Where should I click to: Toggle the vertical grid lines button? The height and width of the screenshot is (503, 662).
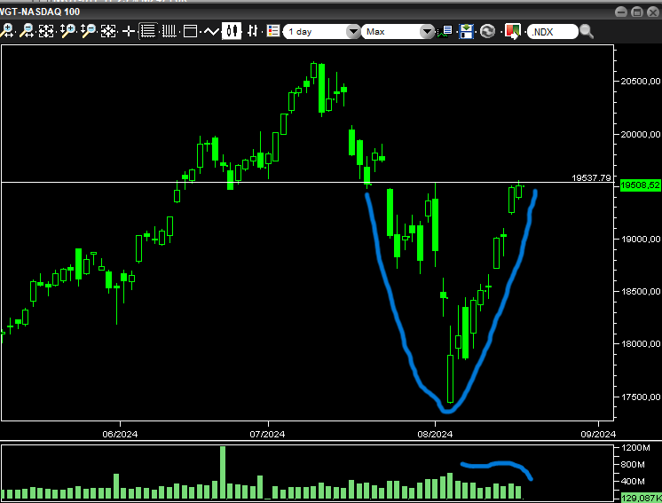169,31
